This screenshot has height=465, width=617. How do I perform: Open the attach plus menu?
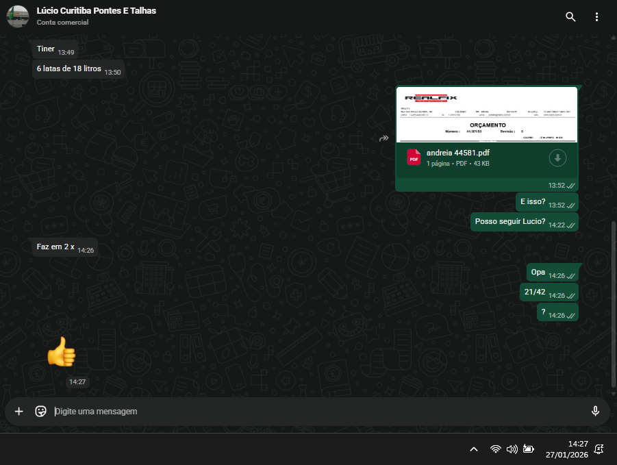coord(19,411)
